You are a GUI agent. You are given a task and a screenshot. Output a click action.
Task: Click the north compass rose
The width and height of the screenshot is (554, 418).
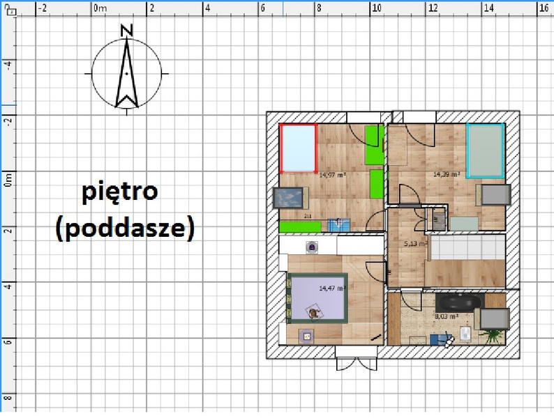pos(126,72)
